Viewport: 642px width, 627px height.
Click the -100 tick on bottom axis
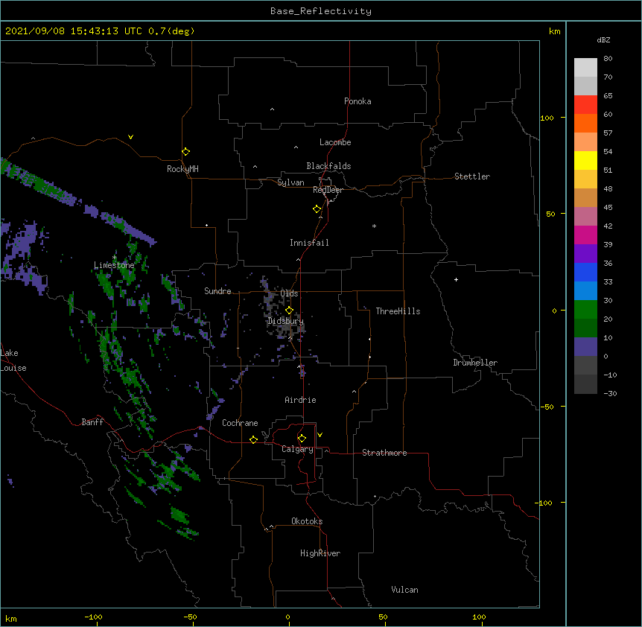[x=93, y=617]
